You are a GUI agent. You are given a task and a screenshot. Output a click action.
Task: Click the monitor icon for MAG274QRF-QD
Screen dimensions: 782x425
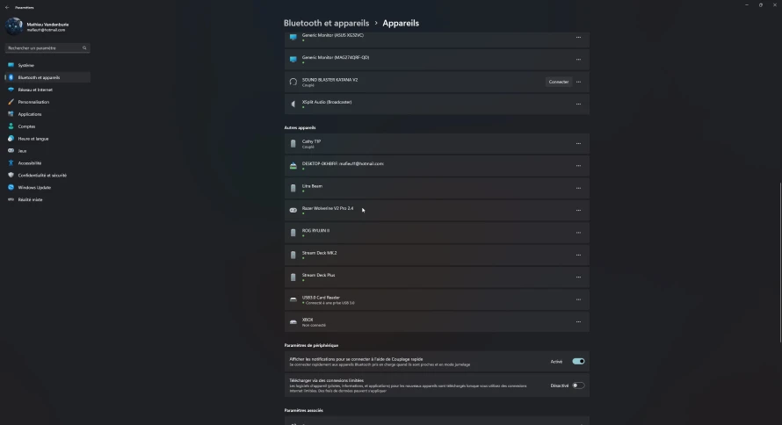point(293,60)
